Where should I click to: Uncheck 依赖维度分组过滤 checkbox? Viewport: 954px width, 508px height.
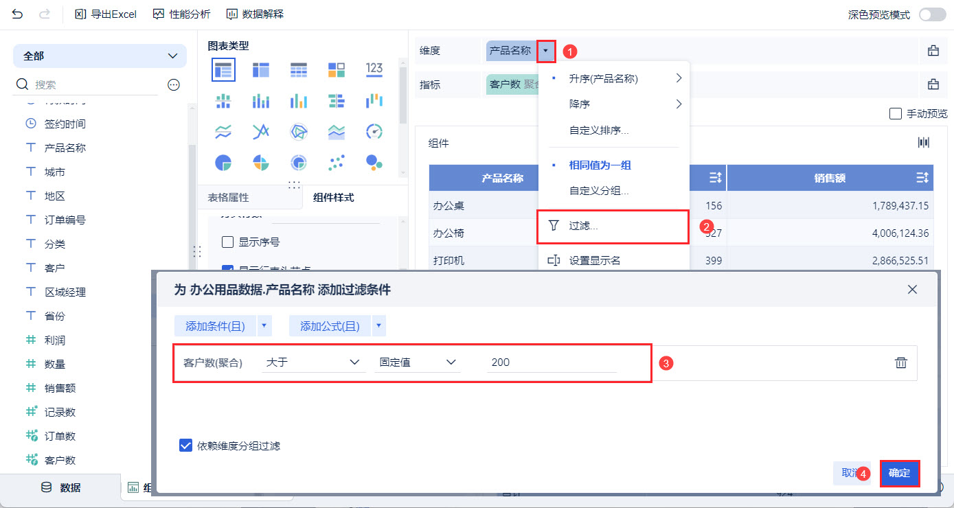(x=185, y=446)
